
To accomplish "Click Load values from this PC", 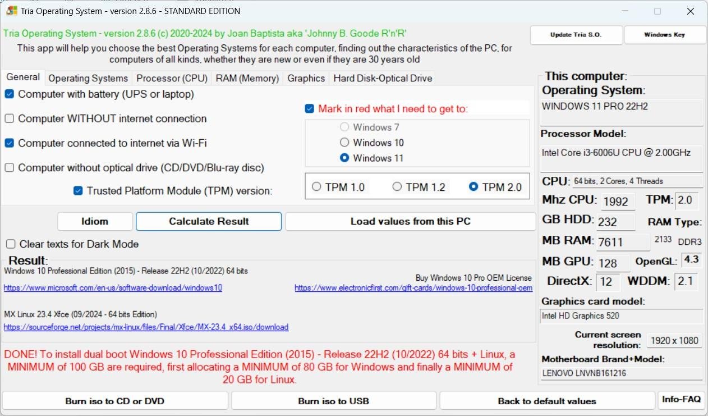I will (x=411, y=221).
